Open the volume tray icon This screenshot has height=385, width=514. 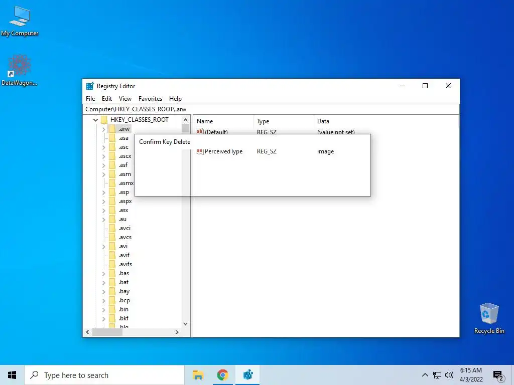449,375
